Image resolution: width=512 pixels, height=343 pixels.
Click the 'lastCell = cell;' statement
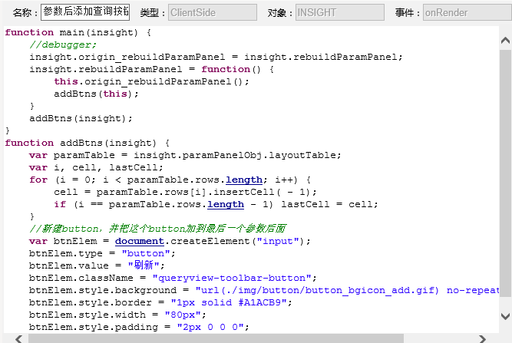pyautogui.click(x=330, y=204)
